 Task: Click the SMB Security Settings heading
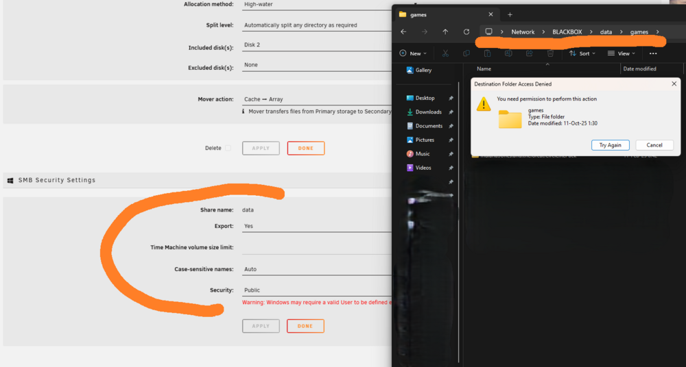click(57, 180)
